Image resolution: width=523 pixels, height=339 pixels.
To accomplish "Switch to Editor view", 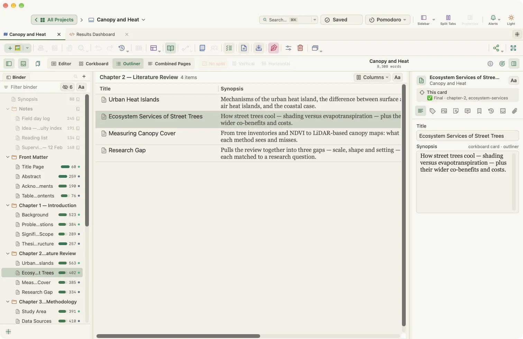I will [61, 64].
